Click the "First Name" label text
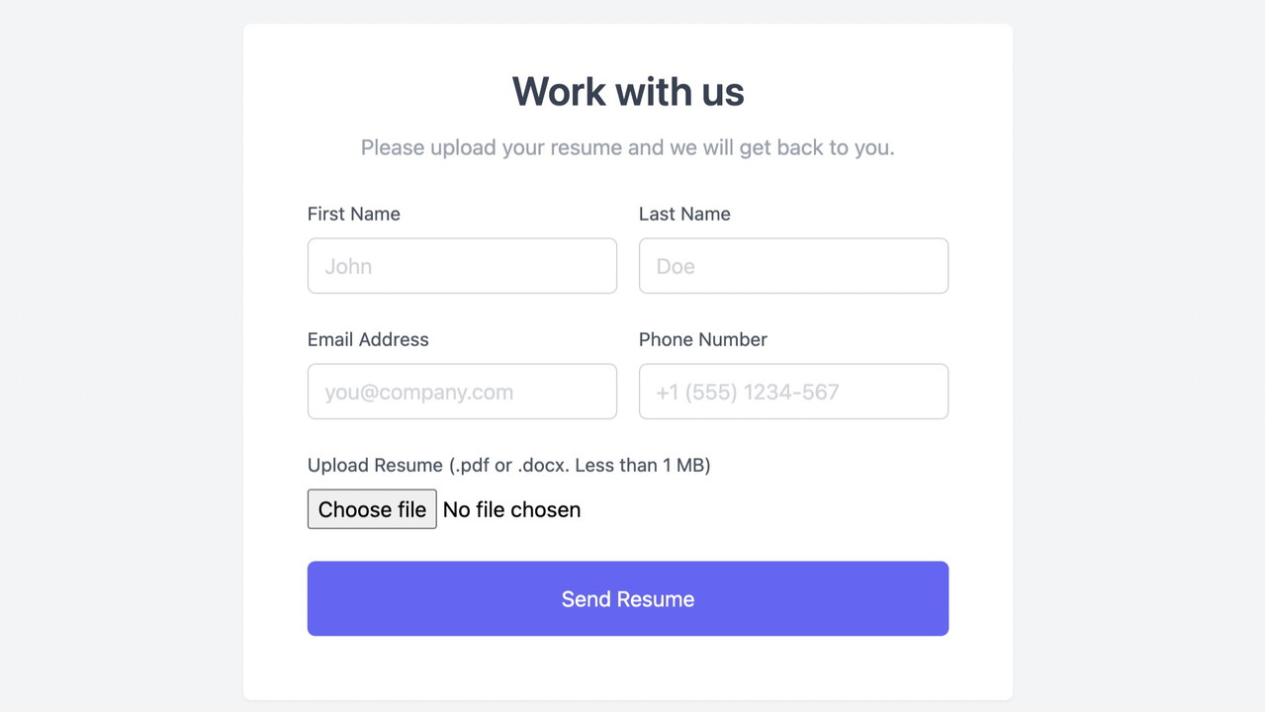 coord(354,214)
